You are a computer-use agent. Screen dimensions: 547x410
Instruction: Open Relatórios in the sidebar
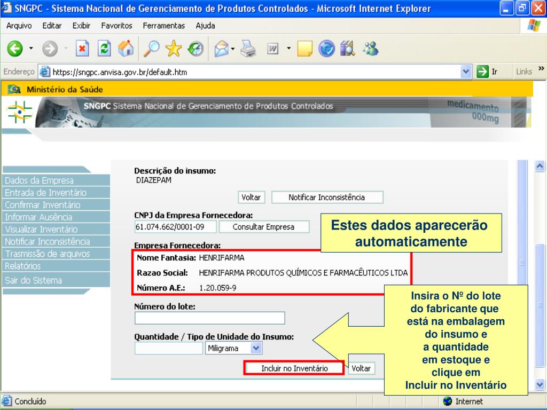(x=56, y=266)
